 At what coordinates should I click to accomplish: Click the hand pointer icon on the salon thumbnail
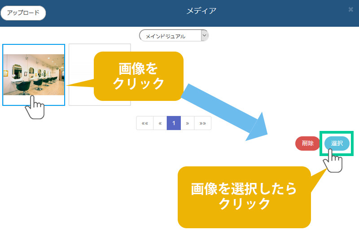(36, 108)
